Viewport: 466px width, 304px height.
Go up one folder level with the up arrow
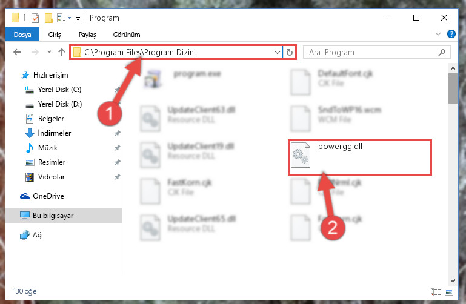pyautogui.click(x=62, y=52)
